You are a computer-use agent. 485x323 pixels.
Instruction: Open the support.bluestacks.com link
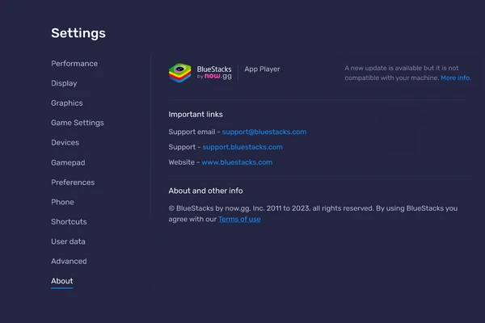(x=242, y=147)
